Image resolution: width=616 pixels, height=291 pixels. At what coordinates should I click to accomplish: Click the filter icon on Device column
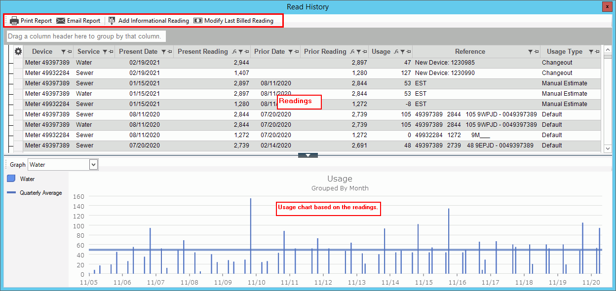click(x=63, y=52)
